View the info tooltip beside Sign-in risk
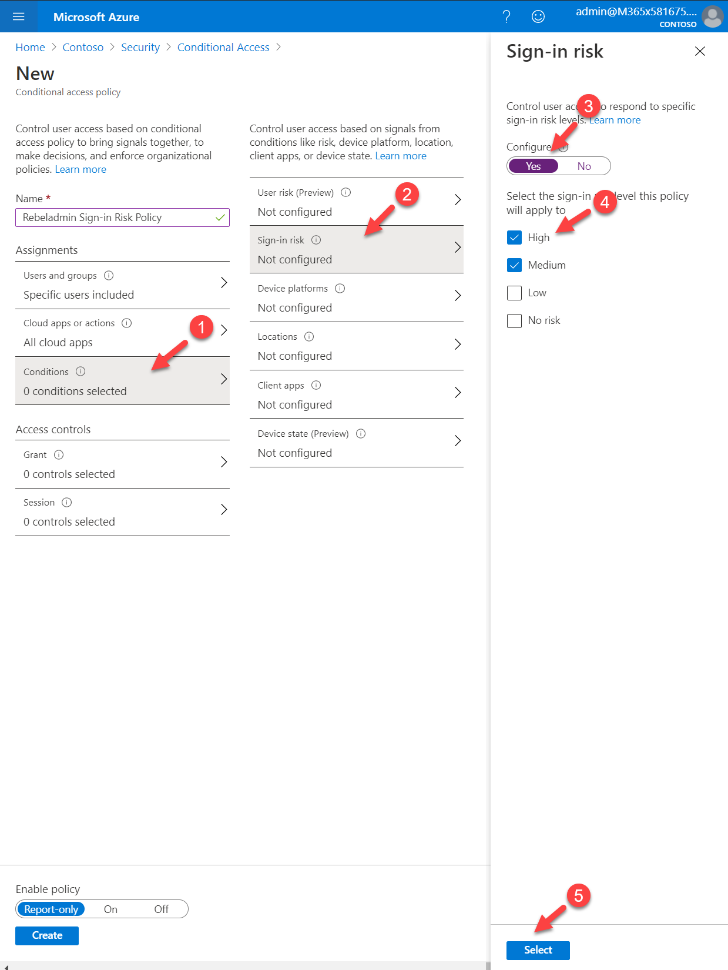 317,240
